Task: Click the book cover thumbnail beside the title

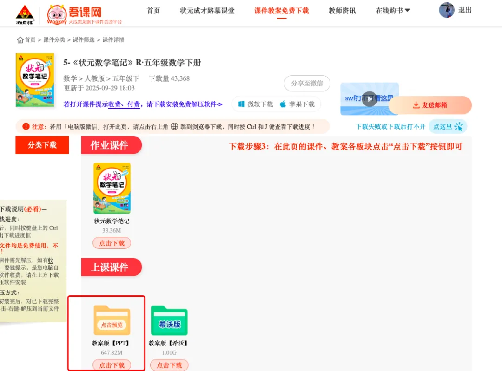Action: [x=35, y=80]
